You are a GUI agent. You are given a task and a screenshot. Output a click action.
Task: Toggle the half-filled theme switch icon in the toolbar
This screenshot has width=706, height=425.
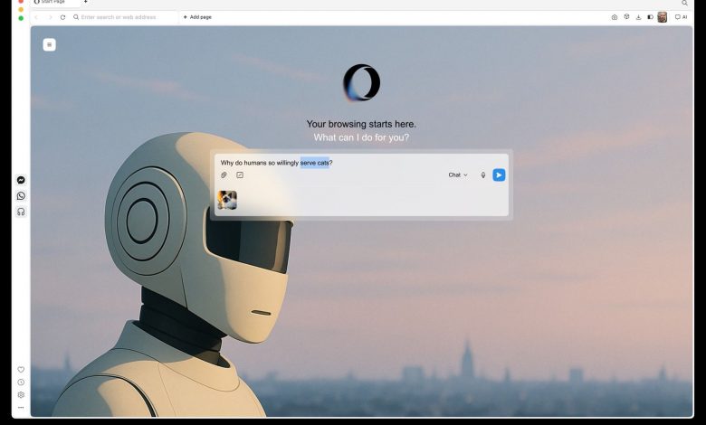(650, 17)
